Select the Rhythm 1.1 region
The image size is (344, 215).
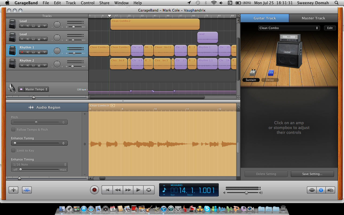(207, 64)
